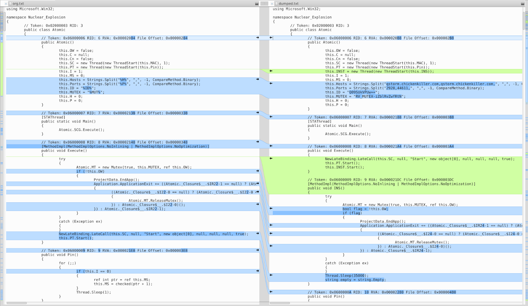Click right arrow beside left NewLateBinding.LateCall block
The width and height of the screenshot is (528, 306).
pyautogui.click(x=258, y=233)
